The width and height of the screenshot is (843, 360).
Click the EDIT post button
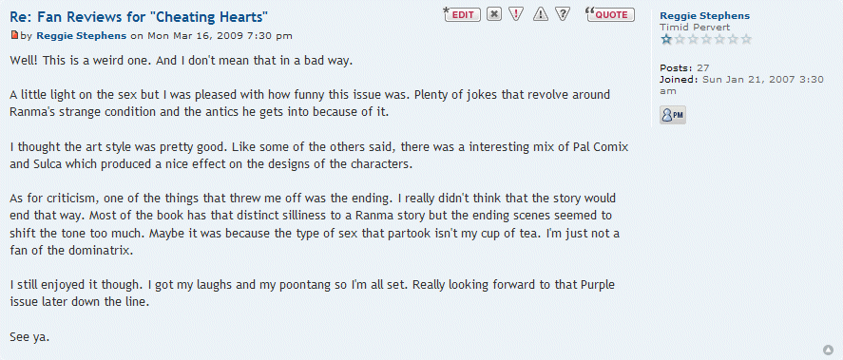click(x=462, y=14)
